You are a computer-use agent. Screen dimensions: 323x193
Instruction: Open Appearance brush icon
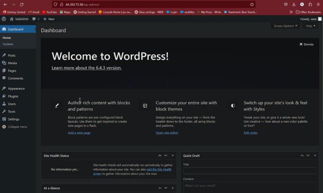click(x=4, y=88)
